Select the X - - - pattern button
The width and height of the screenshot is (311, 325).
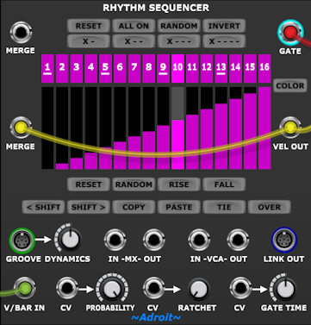click(x=179, y=41)
